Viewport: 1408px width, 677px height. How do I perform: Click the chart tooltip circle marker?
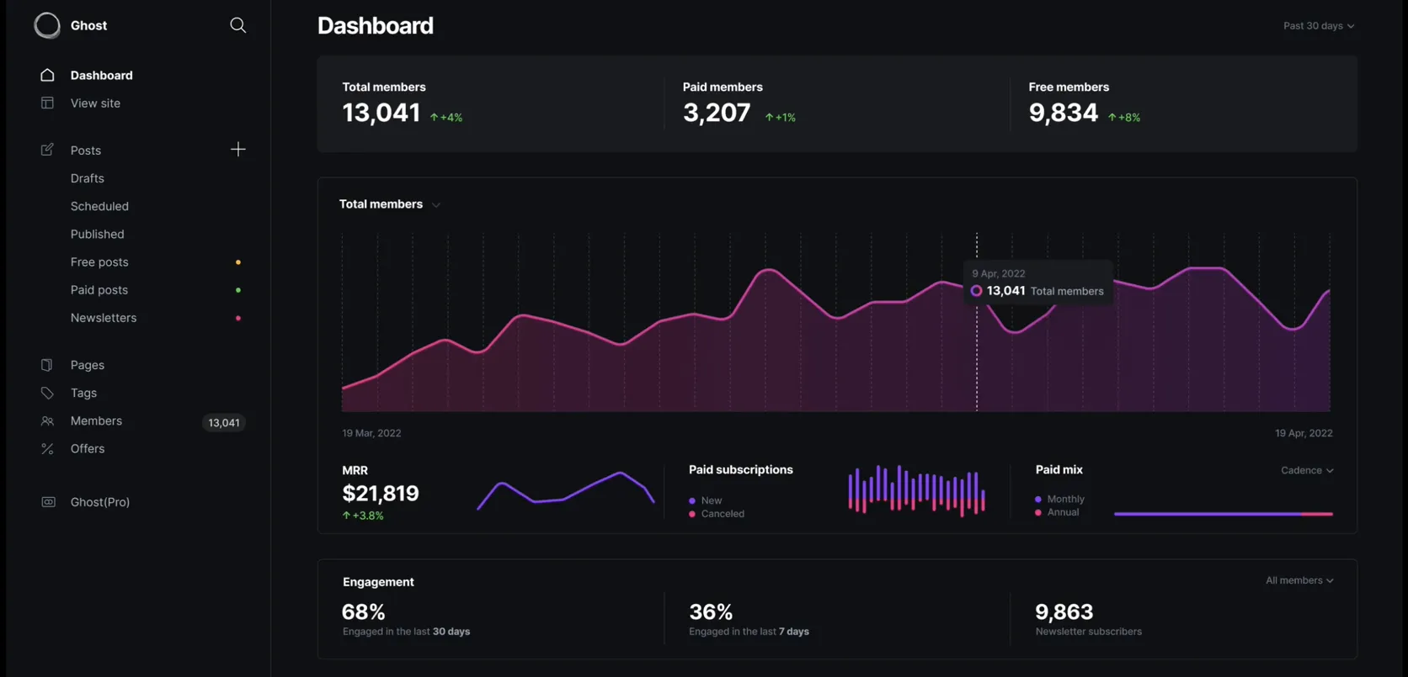[x=976, y=291]
